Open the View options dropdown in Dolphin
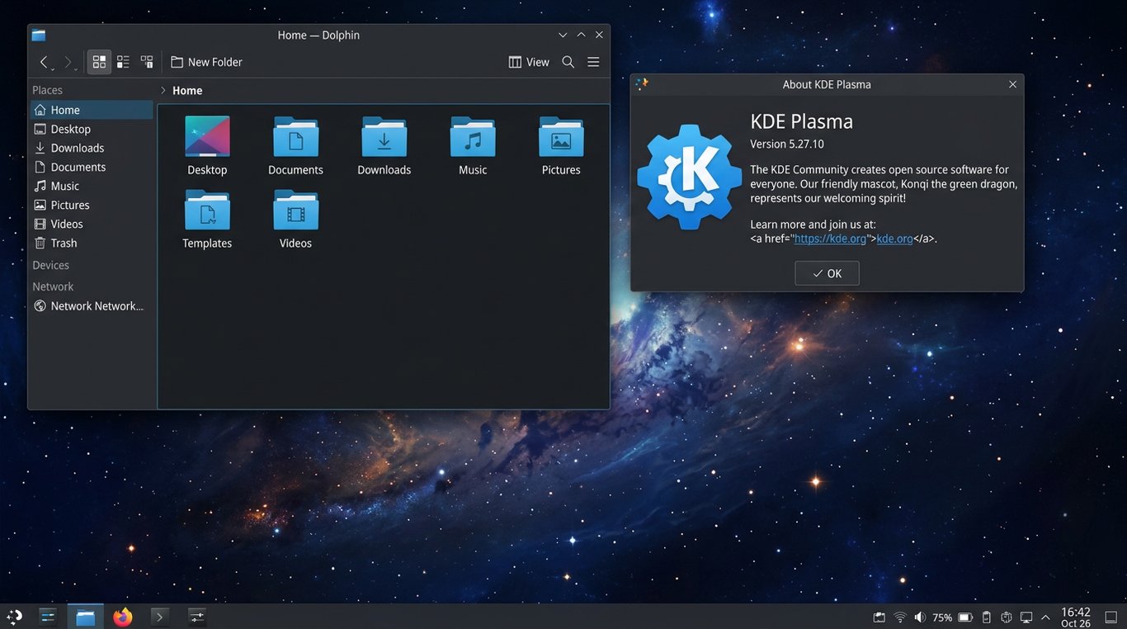 tap(528, 61)
